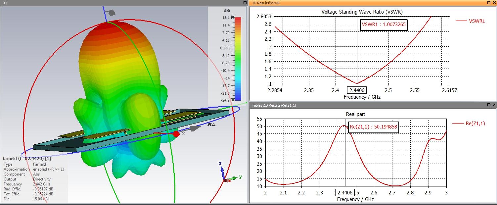Click the upper 15.1 color scale arrow

(233, 18)
